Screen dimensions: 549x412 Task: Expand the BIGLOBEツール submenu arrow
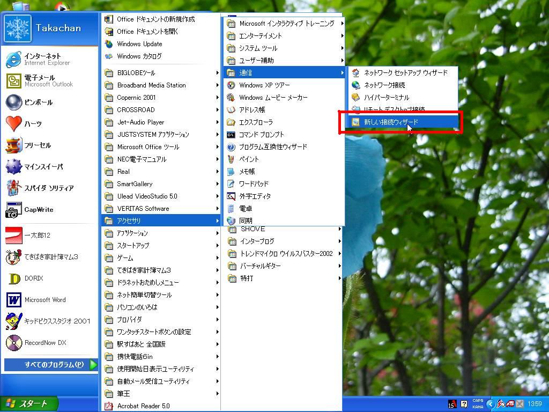pyautogui.click(x=218, y=73)
